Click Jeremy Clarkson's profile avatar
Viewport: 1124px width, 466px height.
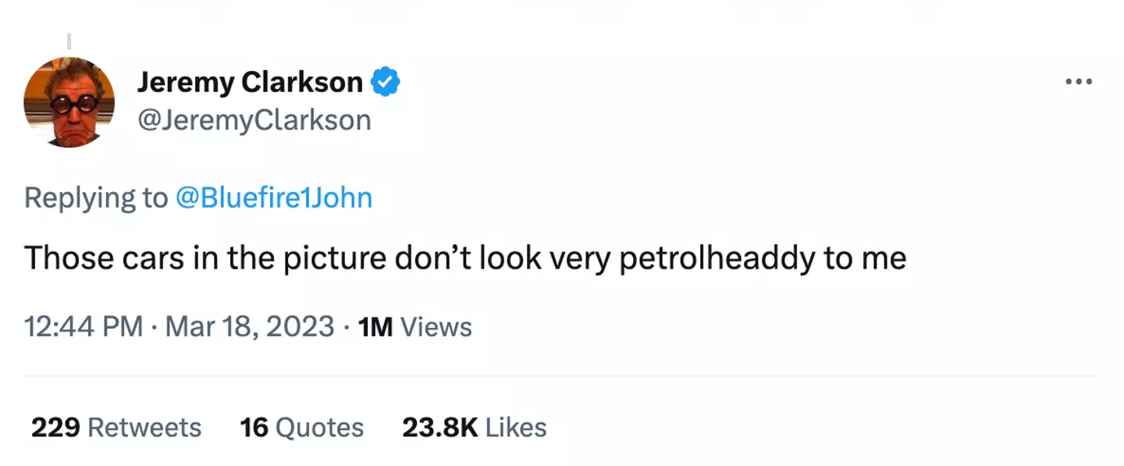[x=69, y=101]
